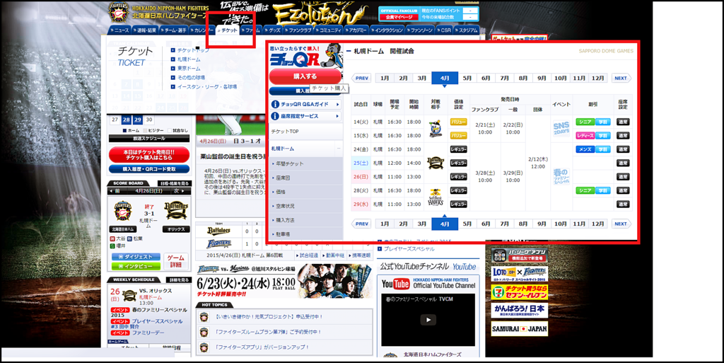The height and width of the screenshot is (363, 724).
Task: Open the スタジアム navigation tab
Action: (x=467, y=30)
